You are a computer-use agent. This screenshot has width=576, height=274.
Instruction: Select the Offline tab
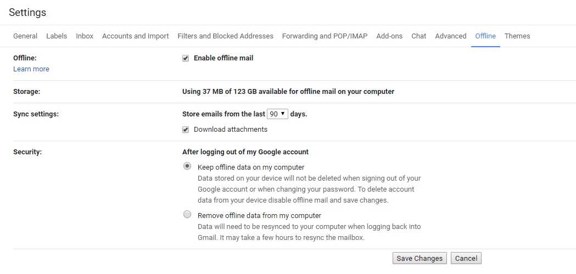[x=485, y=36]
